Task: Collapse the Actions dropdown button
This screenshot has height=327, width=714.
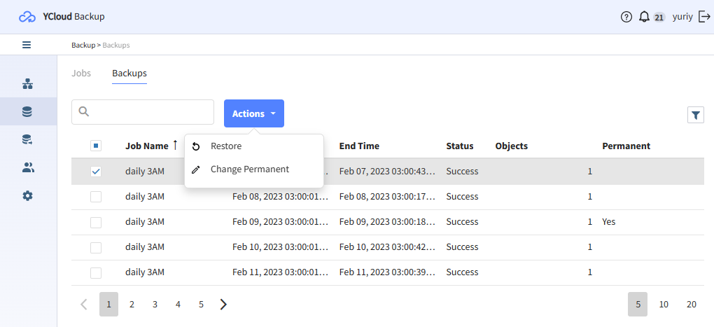Action: [253, 113]
